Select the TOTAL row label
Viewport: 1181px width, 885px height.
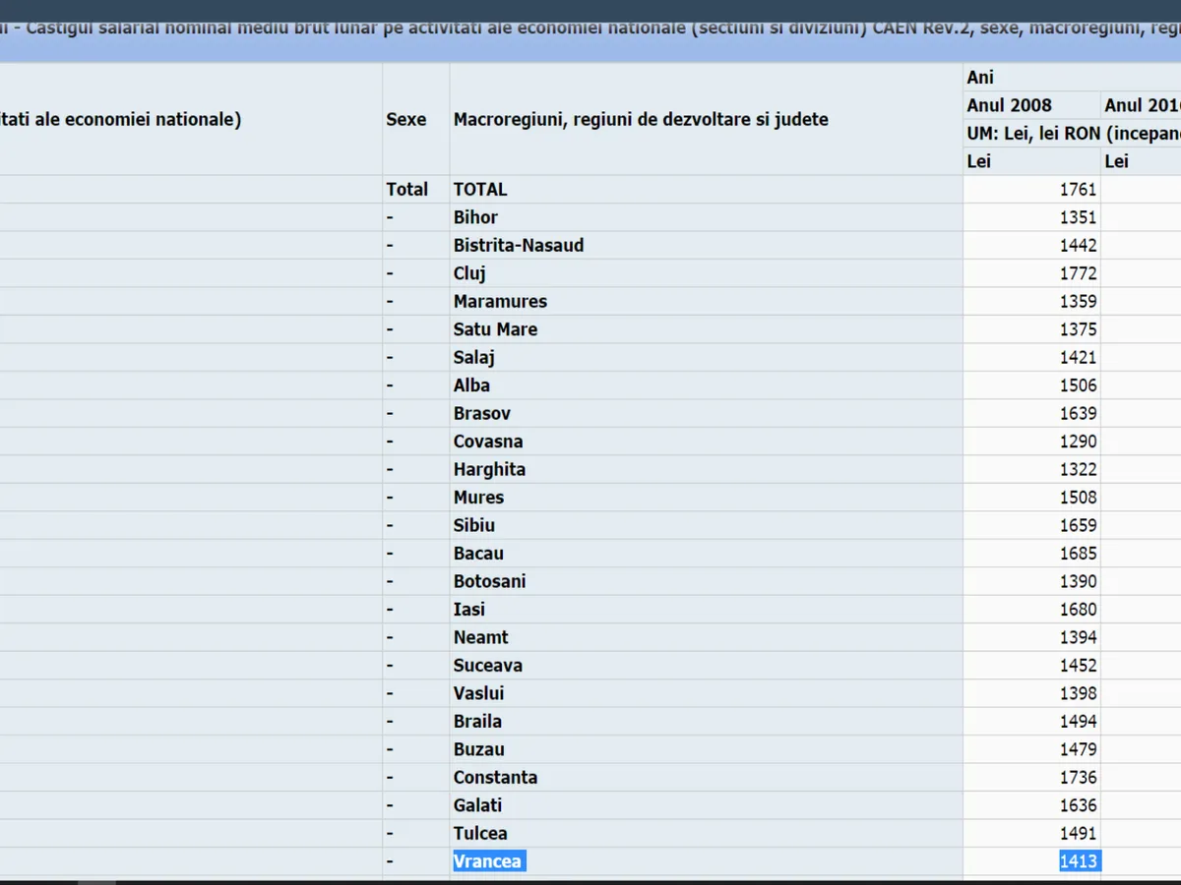point(480,189)
